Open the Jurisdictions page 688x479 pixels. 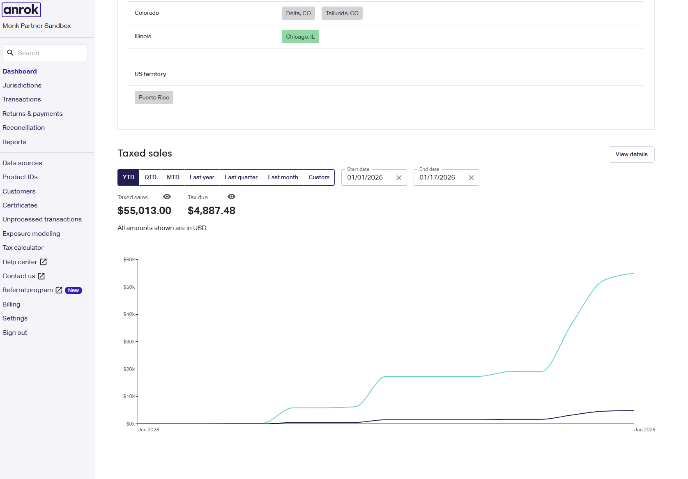(22, 85)
